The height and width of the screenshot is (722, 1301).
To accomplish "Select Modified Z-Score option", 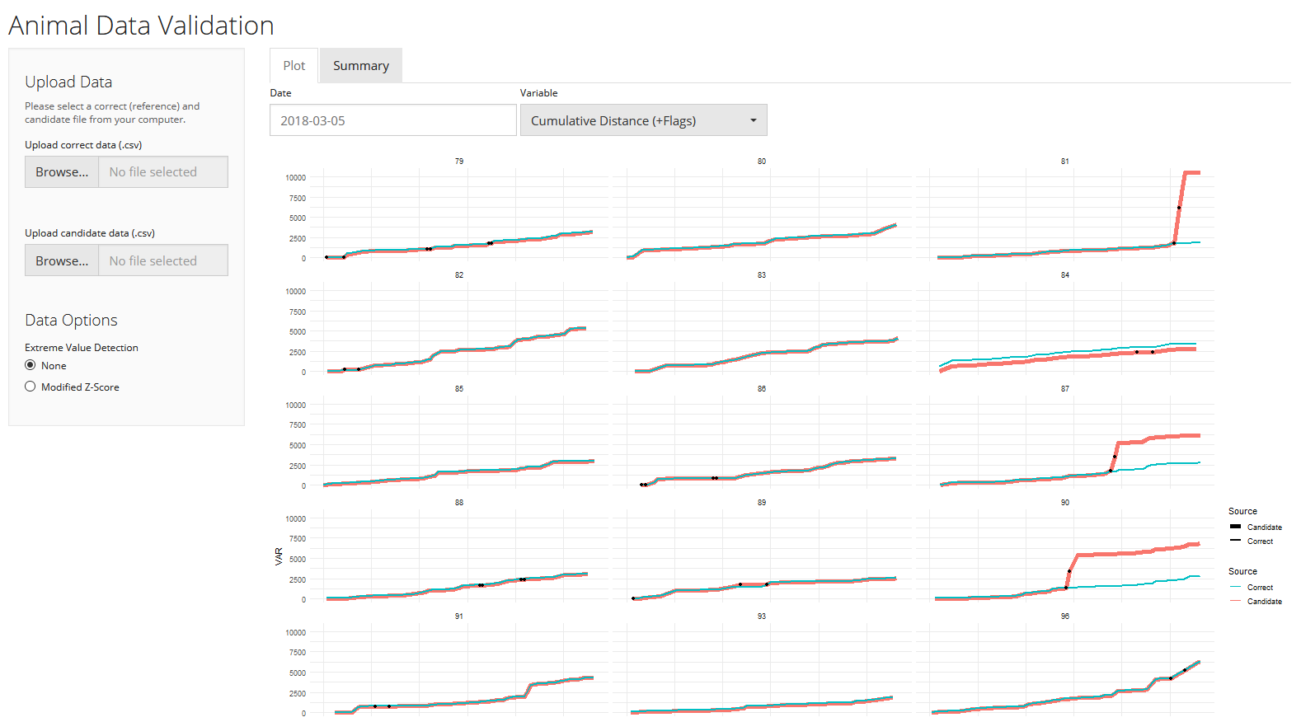I will coord(31,387).
